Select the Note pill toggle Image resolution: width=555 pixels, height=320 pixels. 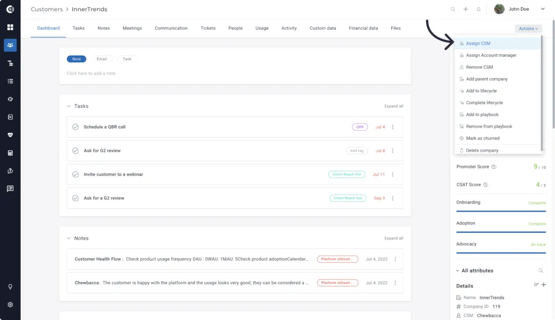pyautogui.click(x=76, y=59)
